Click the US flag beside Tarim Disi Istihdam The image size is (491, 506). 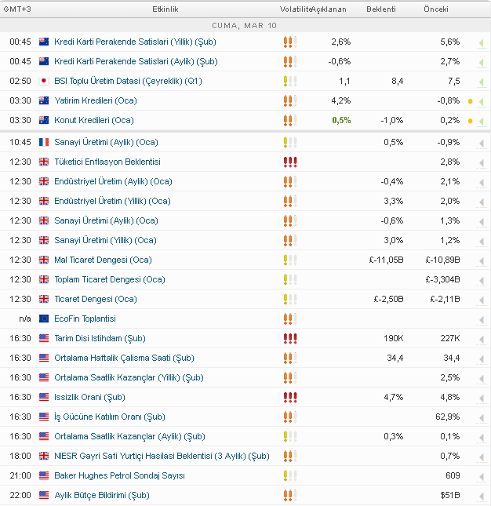tap(44, 338)
